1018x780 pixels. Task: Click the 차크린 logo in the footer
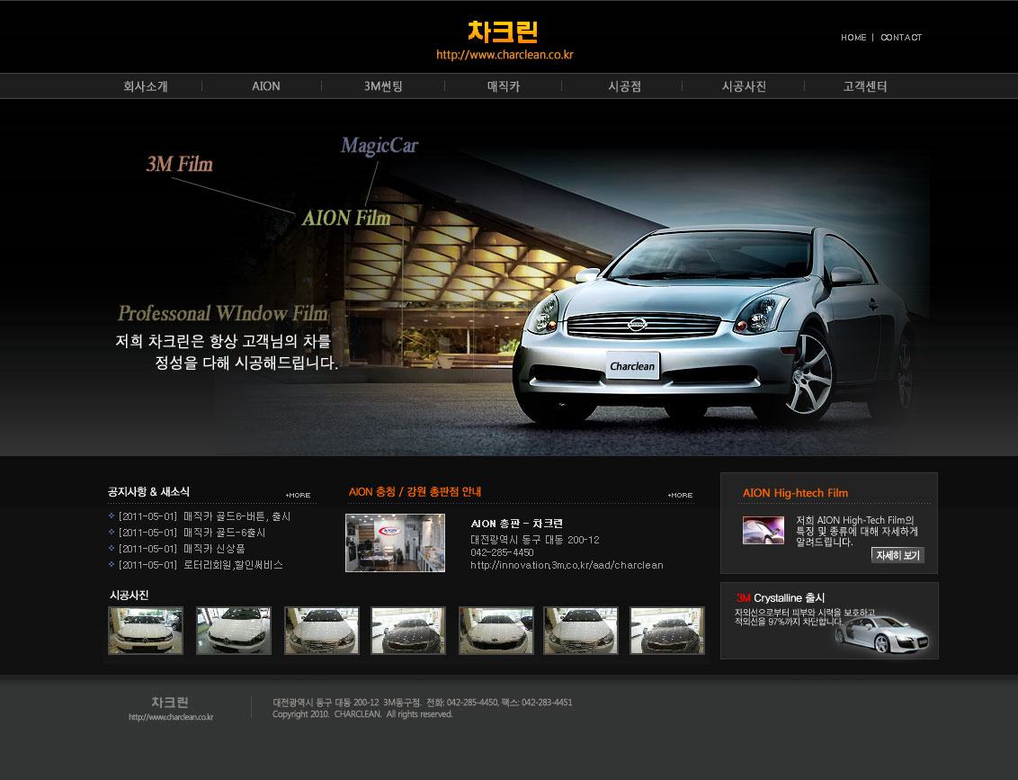[170, 702]
